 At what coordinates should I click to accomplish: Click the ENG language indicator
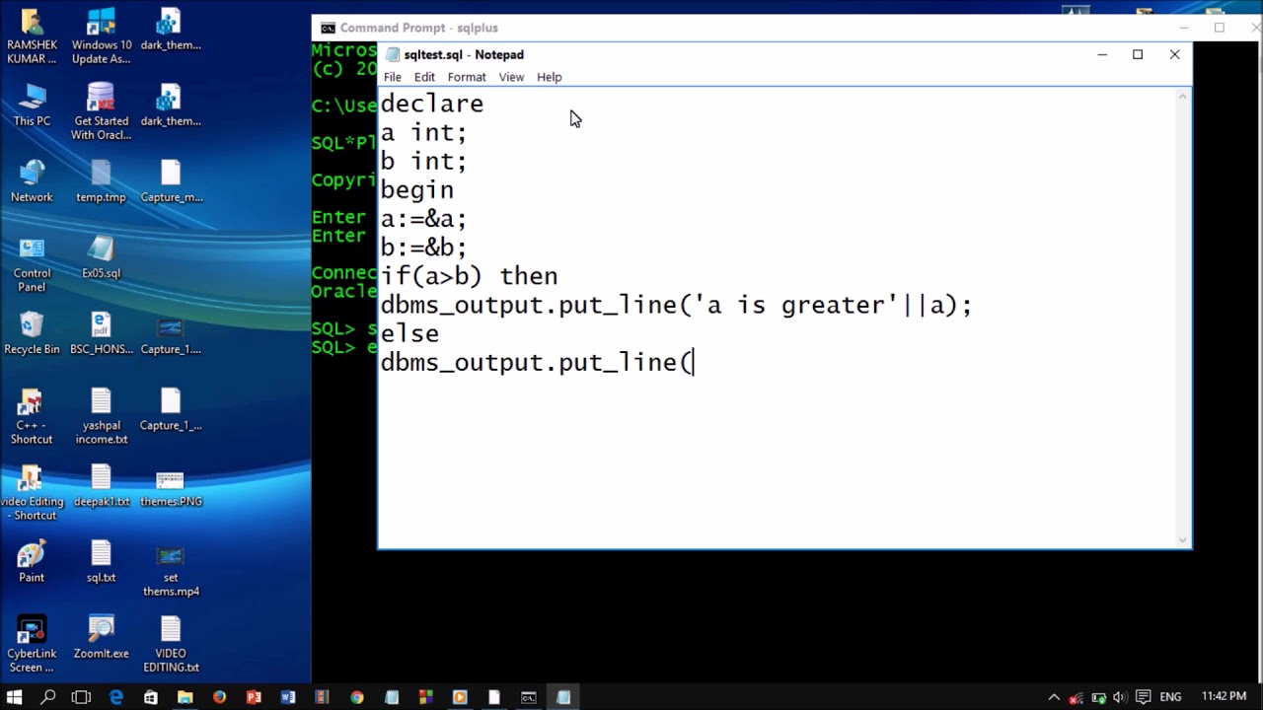(x=1170, y=697)
